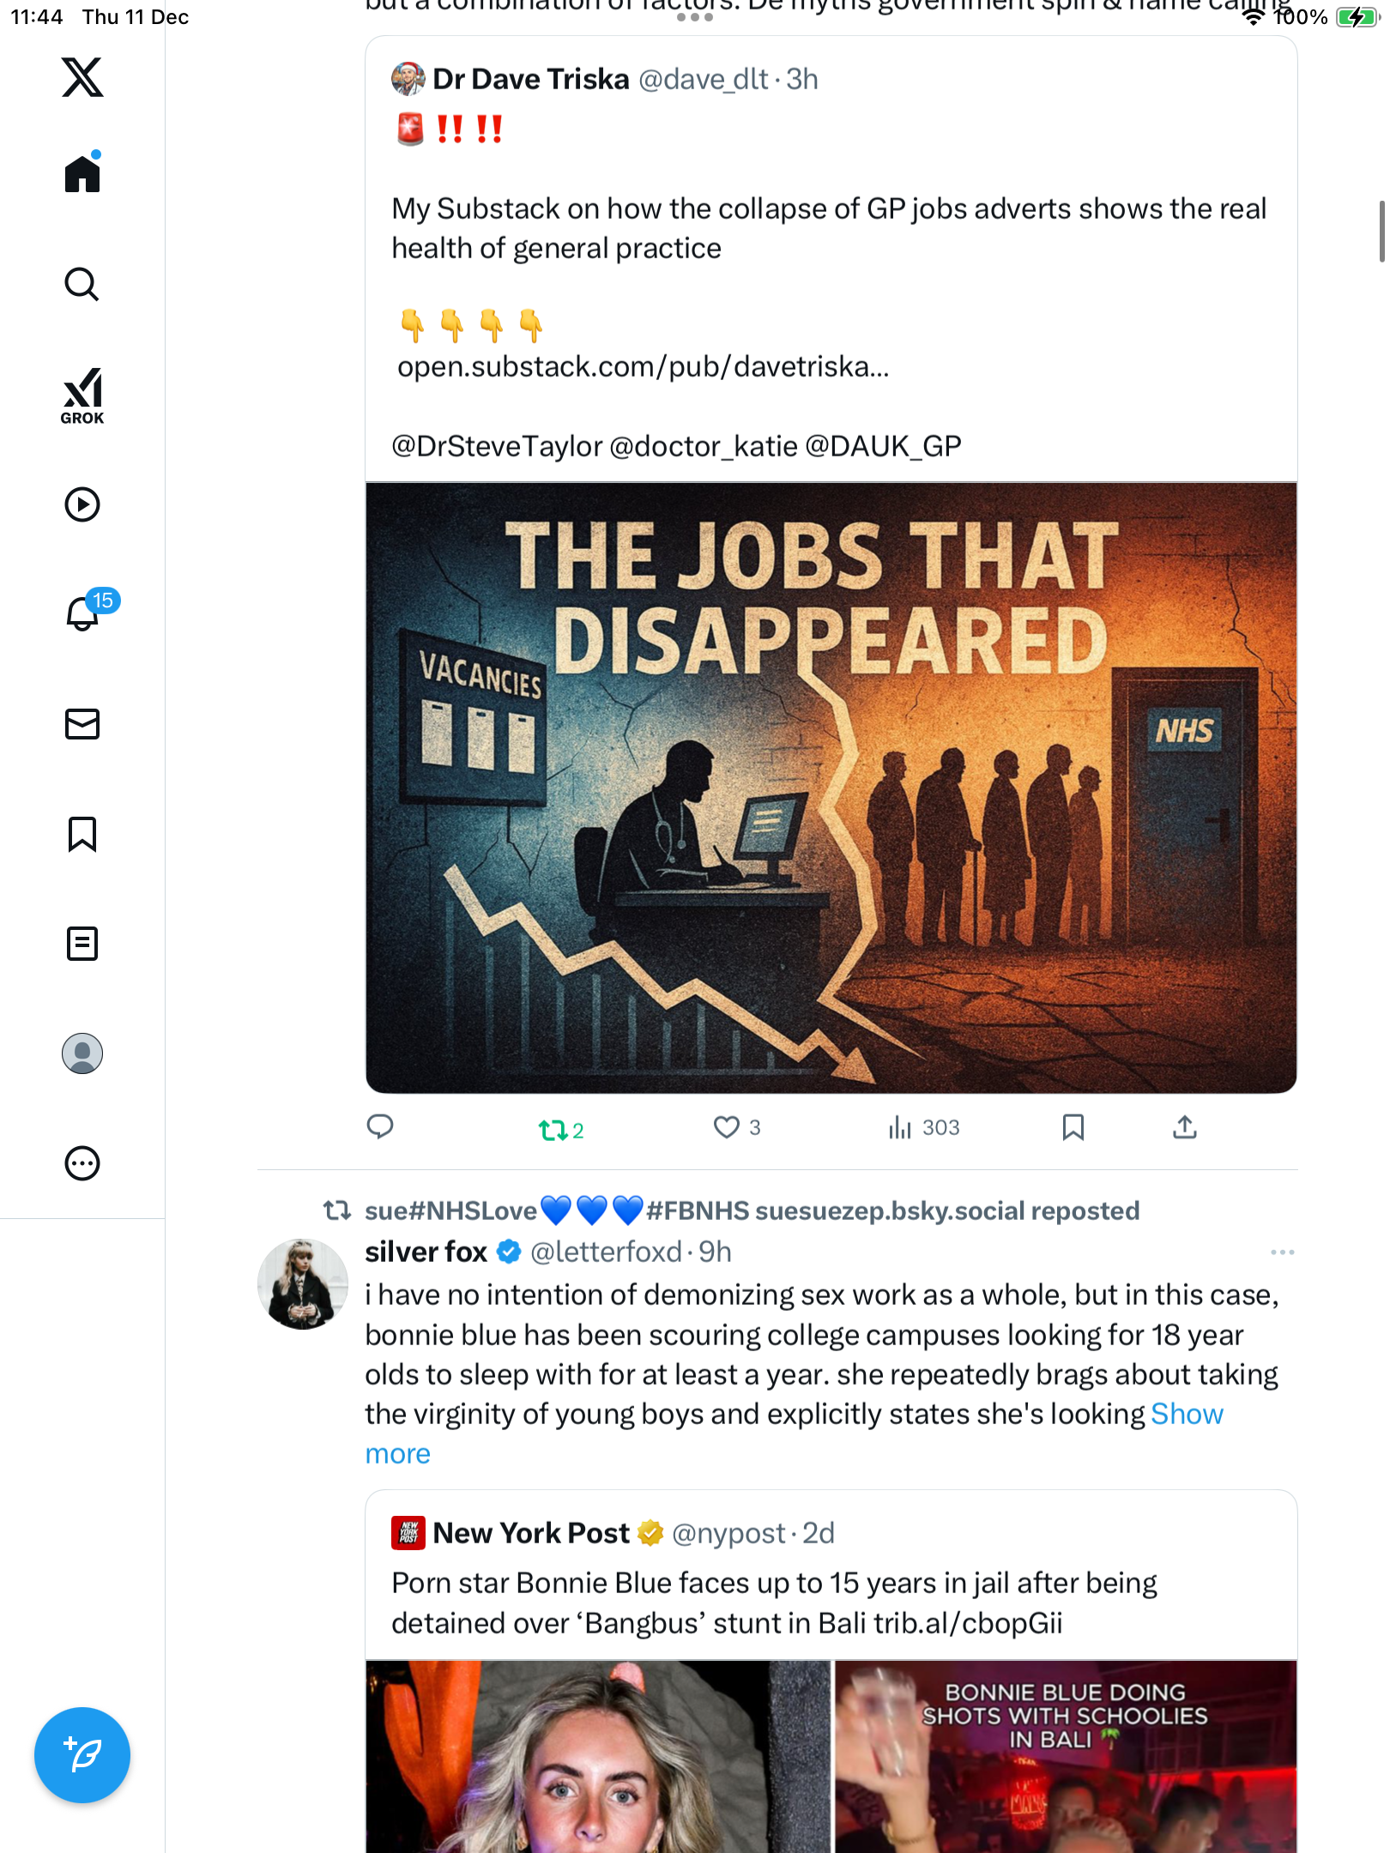The image size is (1390, 1853).
Task: Open the Search page
Action: tap(82, 284)
